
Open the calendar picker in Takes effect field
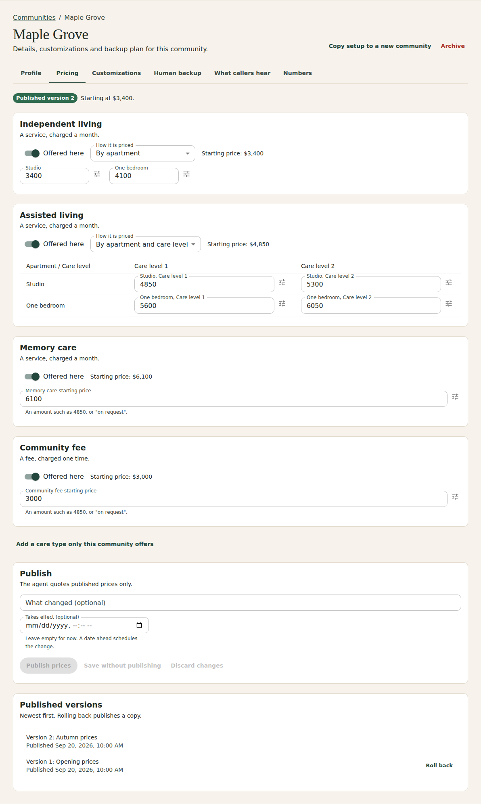(x=139, y=625)
